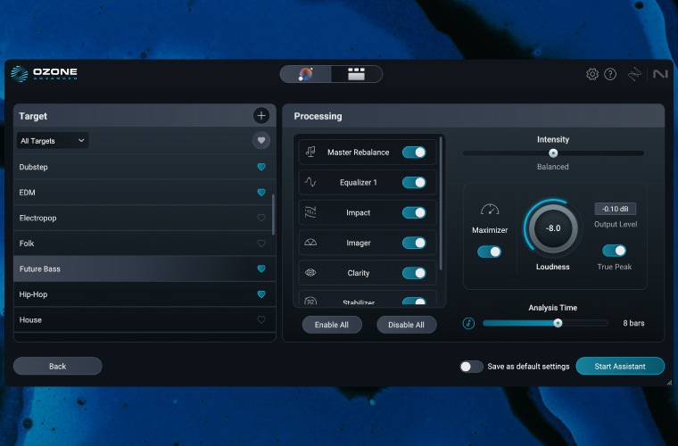Favorite the Electropop target heart

coord(261,218)
